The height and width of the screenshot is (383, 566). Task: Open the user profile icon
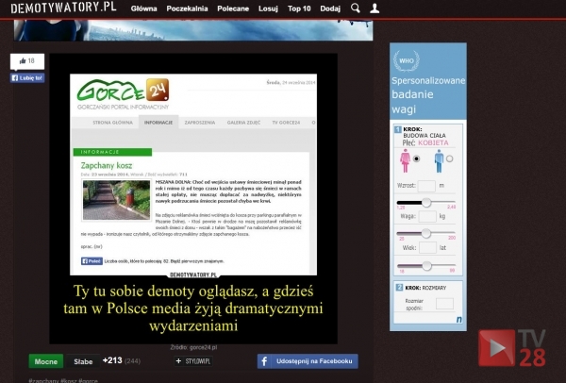[x=375, y=8]
